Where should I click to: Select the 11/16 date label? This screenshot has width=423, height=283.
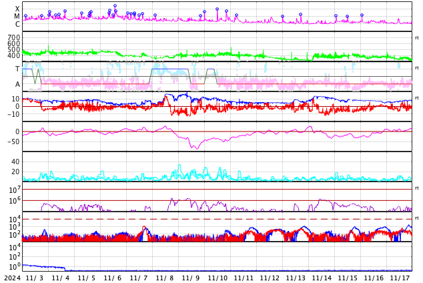tap(373, 278)
